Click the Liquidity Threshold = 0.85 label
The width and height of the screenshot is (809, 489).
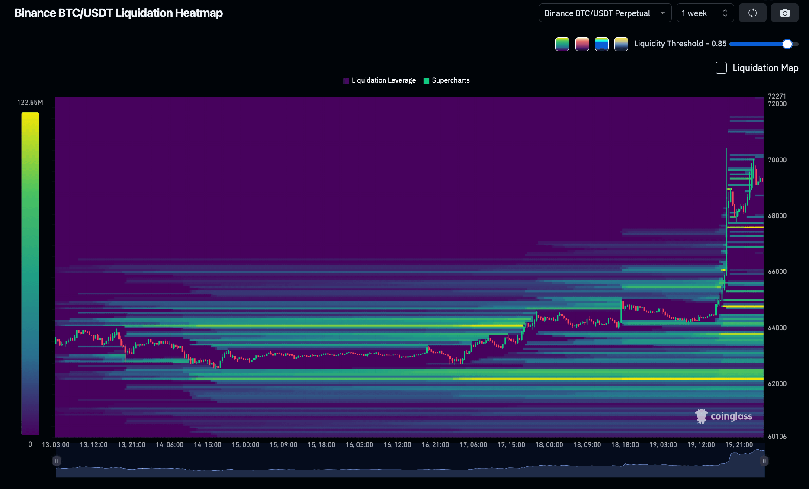coord(680,44)
